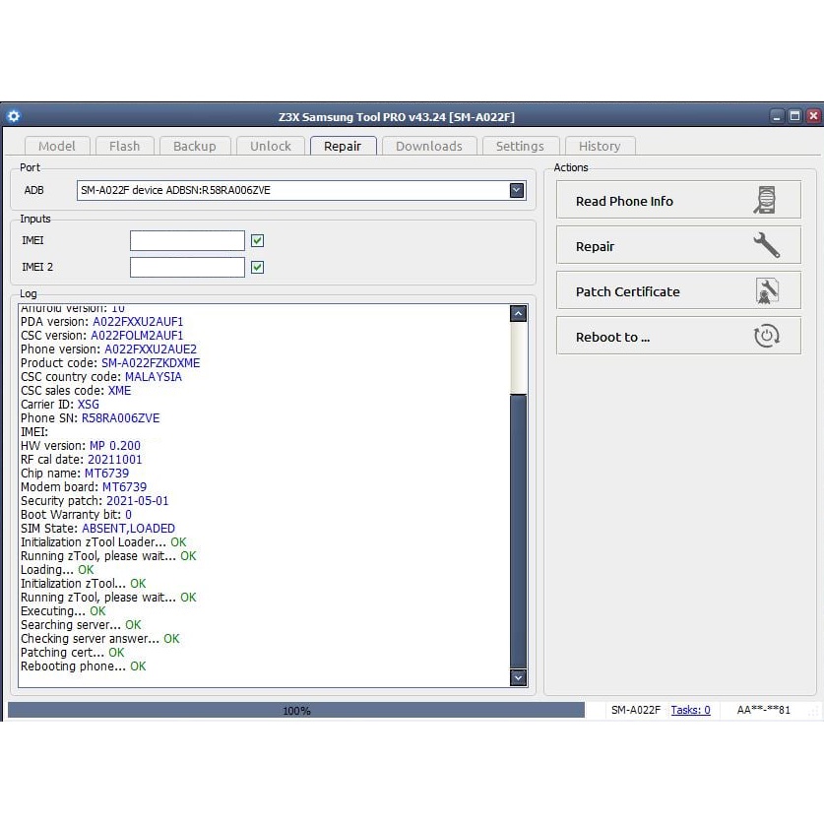Click the power icon on Reboot to

pyautogui.click(x=766, y=337)
